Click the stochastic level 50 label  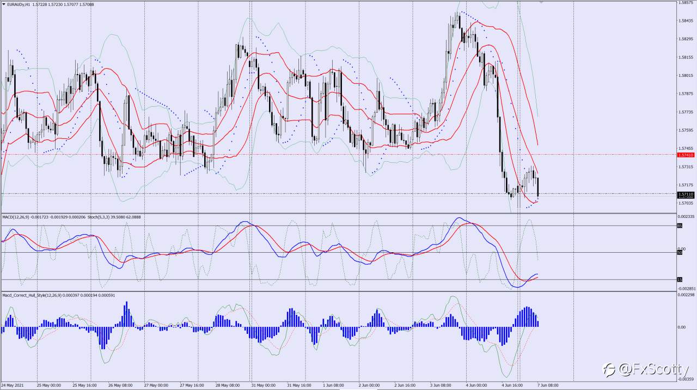(680, 253)
